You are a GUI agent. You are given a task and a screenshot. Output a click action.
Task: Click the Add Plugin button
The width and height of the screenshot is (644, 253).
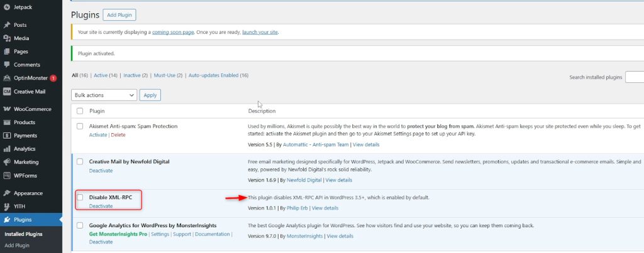pyautogui.click(x=119, y=15)
